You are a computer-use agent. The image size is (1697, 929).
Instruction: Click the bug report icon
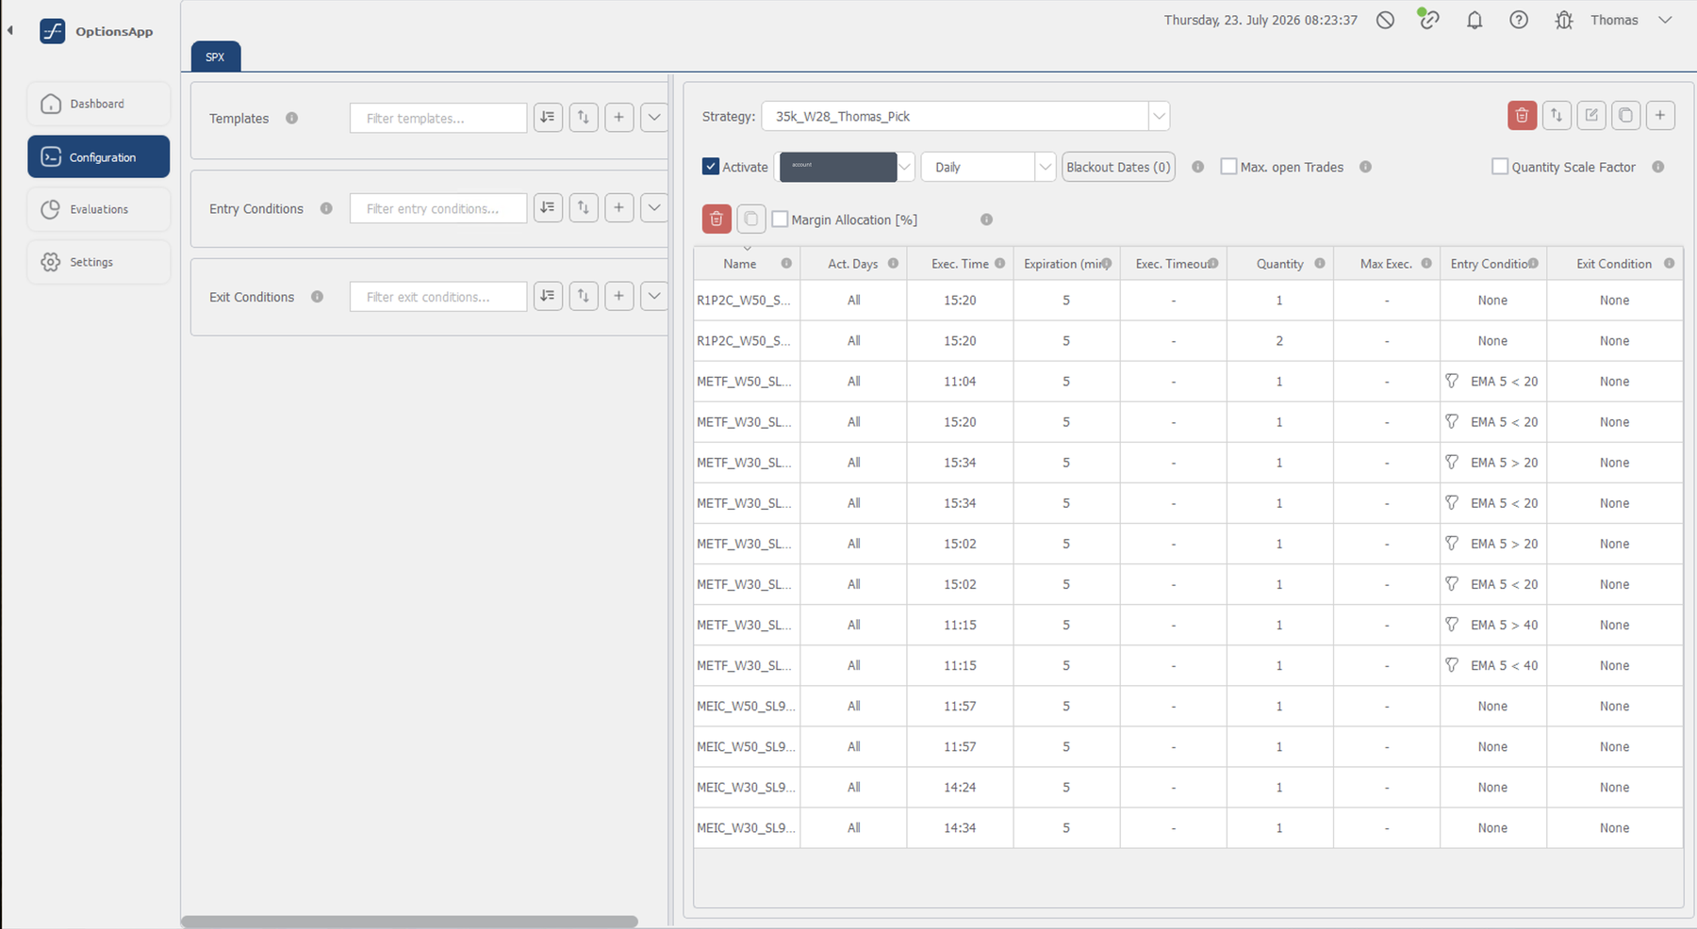tap(1564, 20)
